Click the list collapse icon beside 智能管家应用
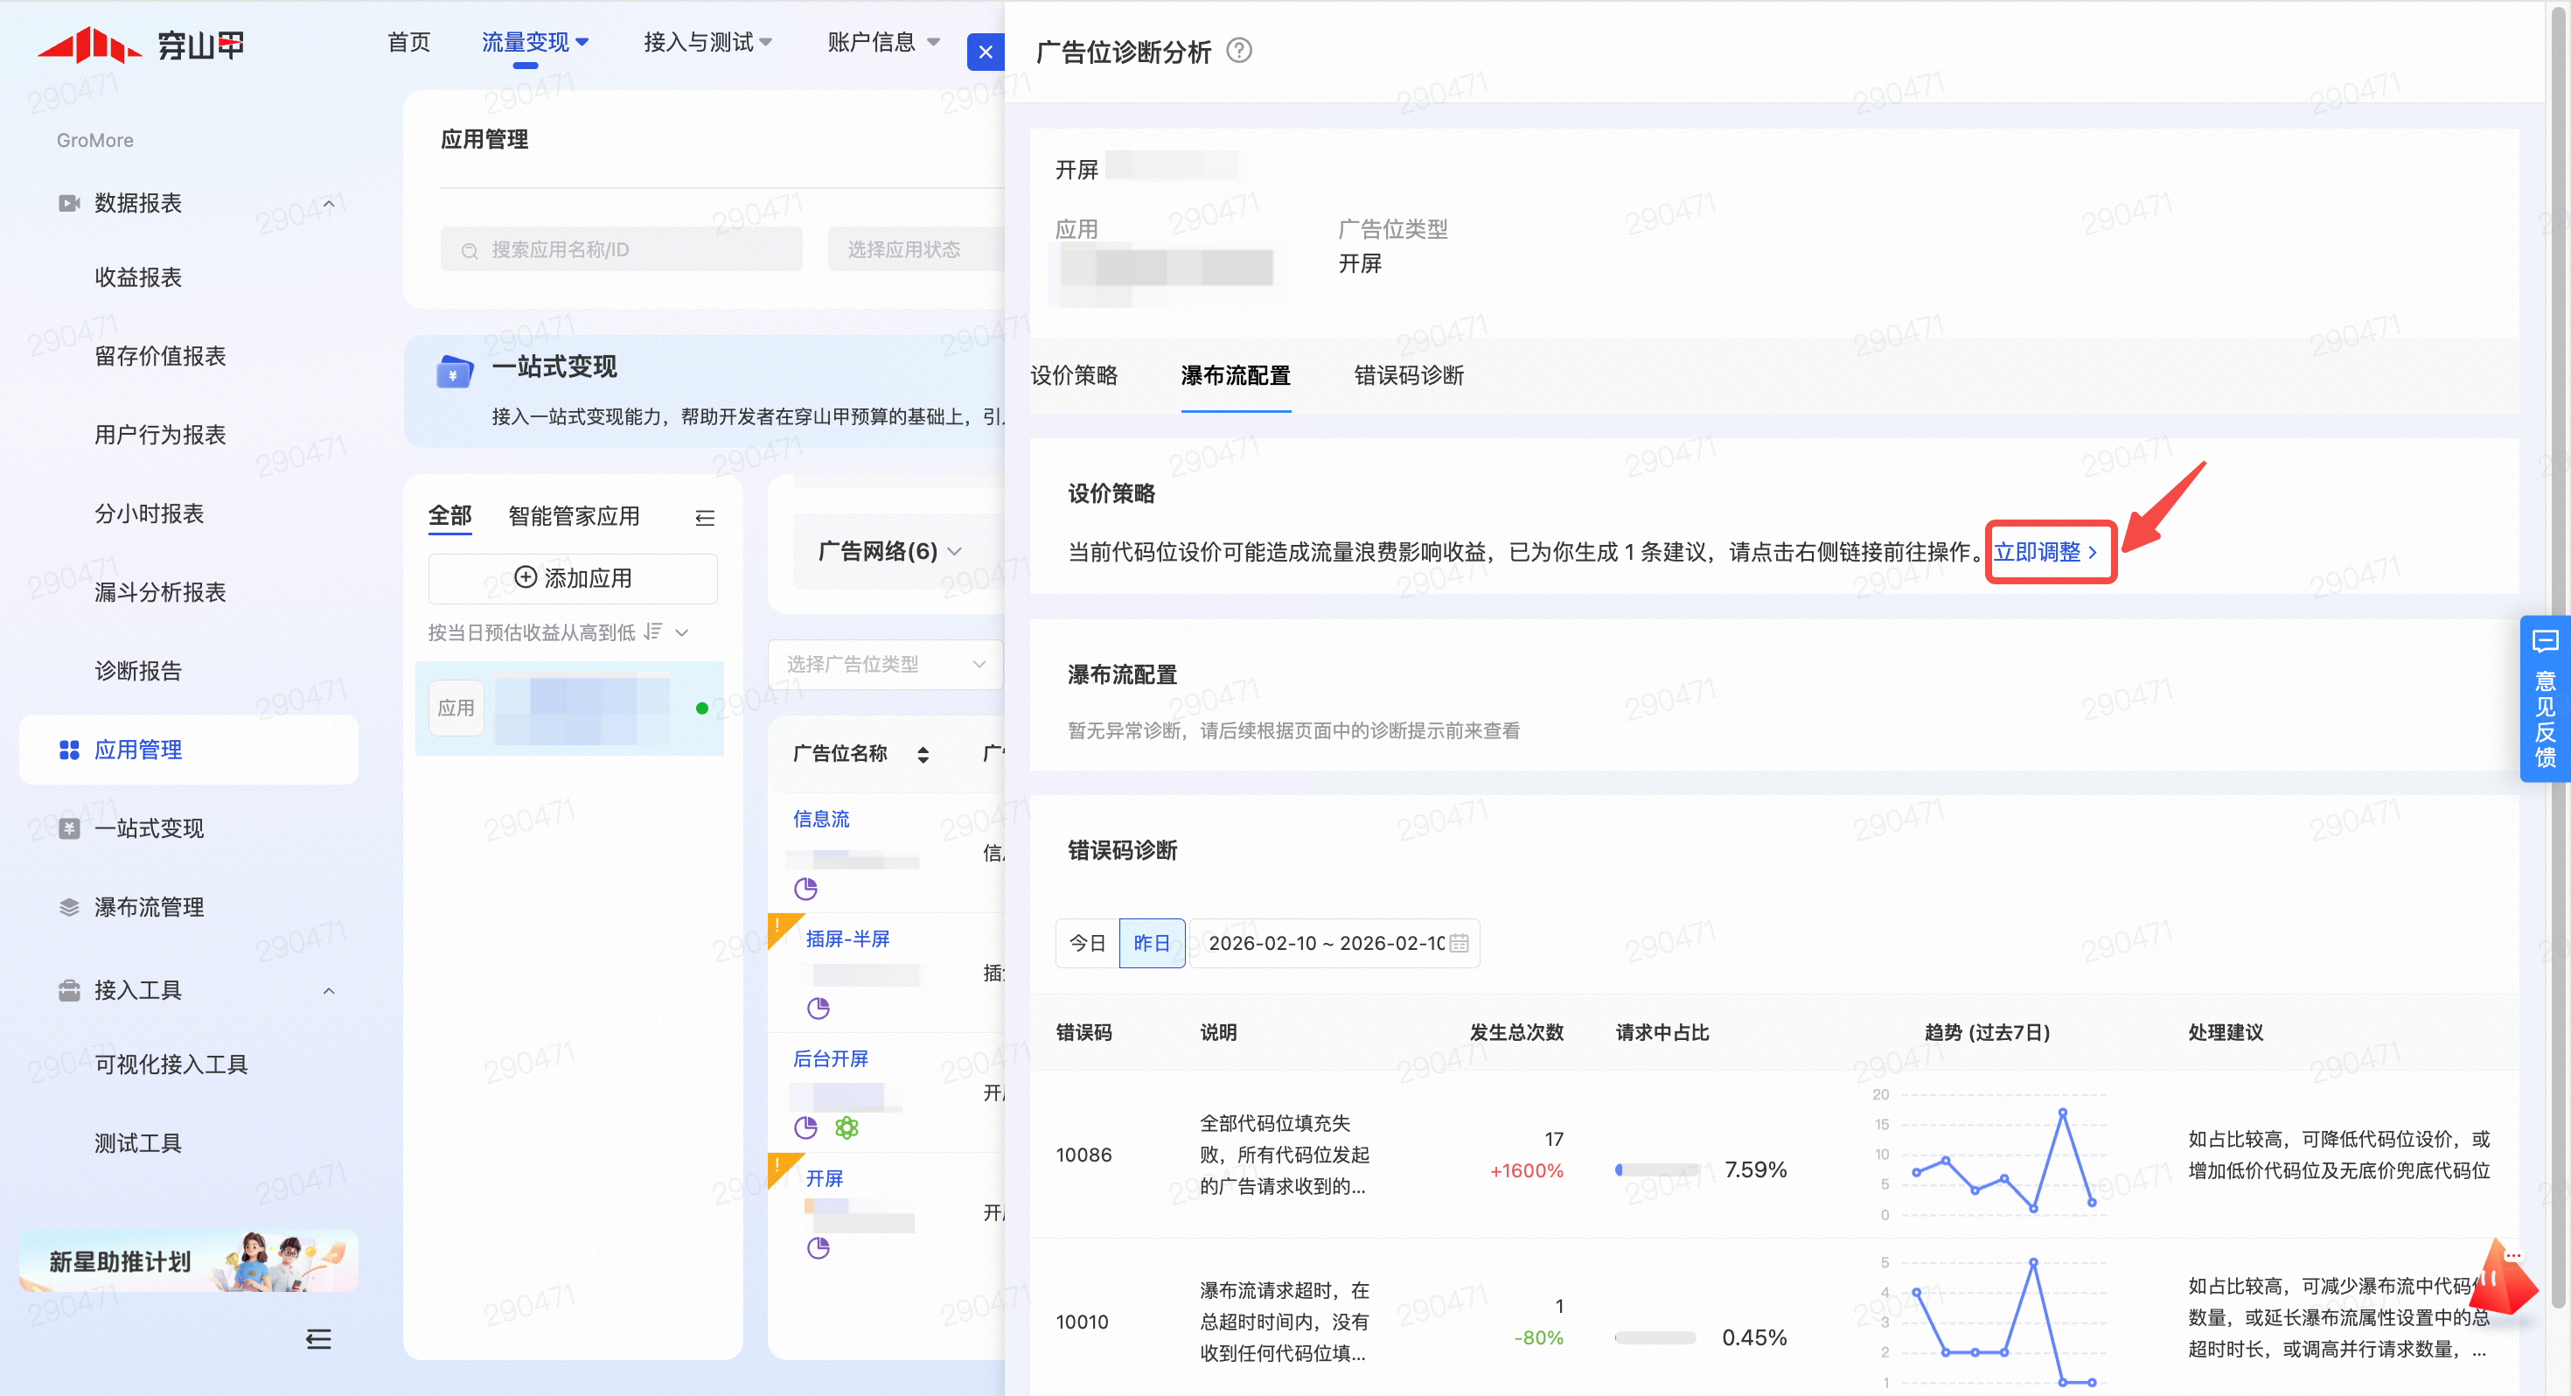 [705, 517]
